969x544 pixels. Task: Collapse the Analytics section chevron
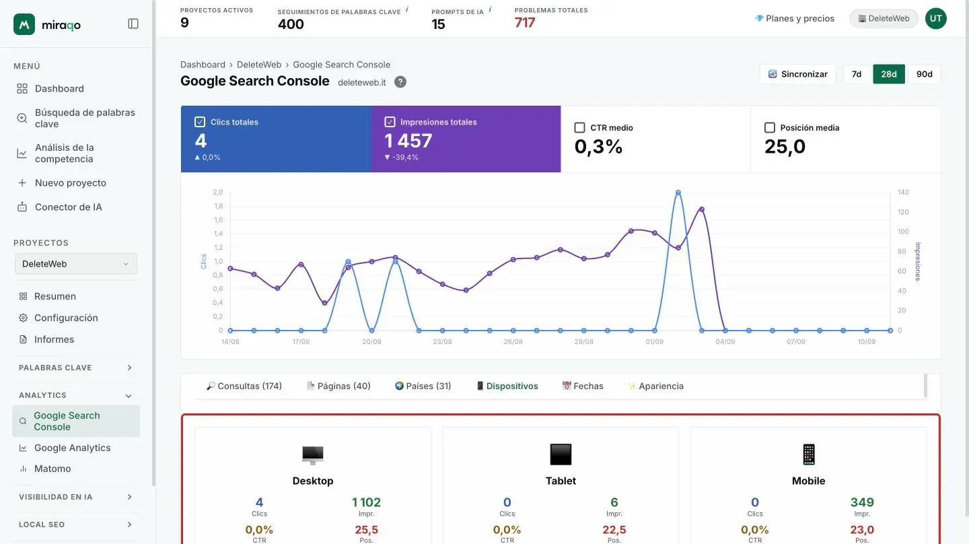(129, 396)
